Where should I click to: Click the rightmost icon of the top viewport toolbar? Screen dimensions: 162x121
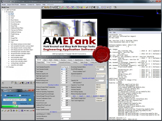(x=115, y=7)
